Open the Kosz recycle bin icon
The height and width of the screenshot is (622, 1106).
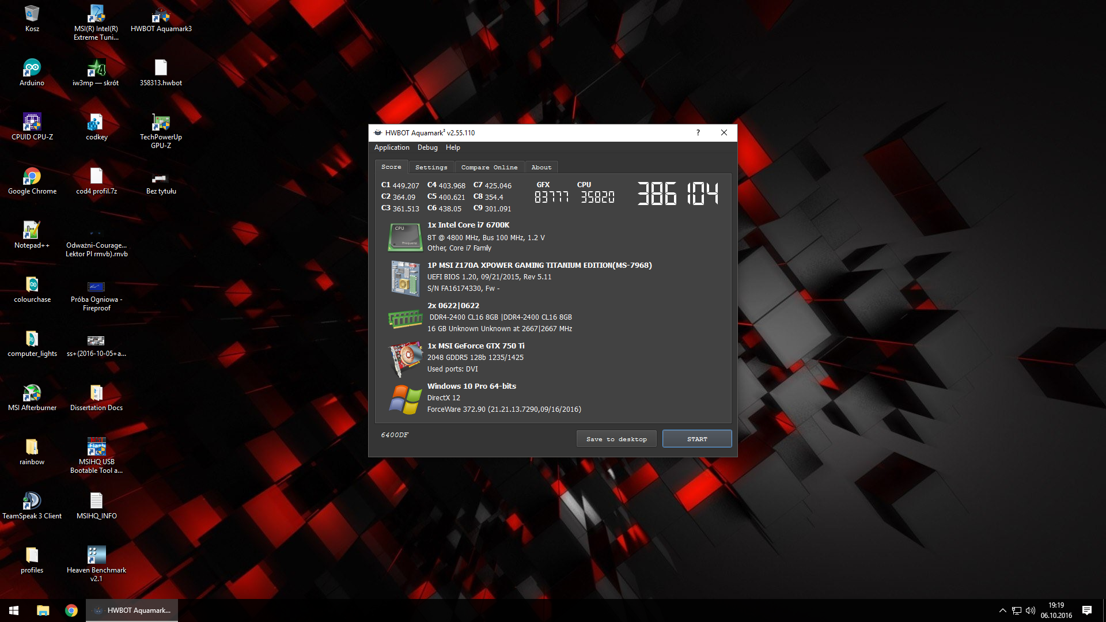point(32,18)
